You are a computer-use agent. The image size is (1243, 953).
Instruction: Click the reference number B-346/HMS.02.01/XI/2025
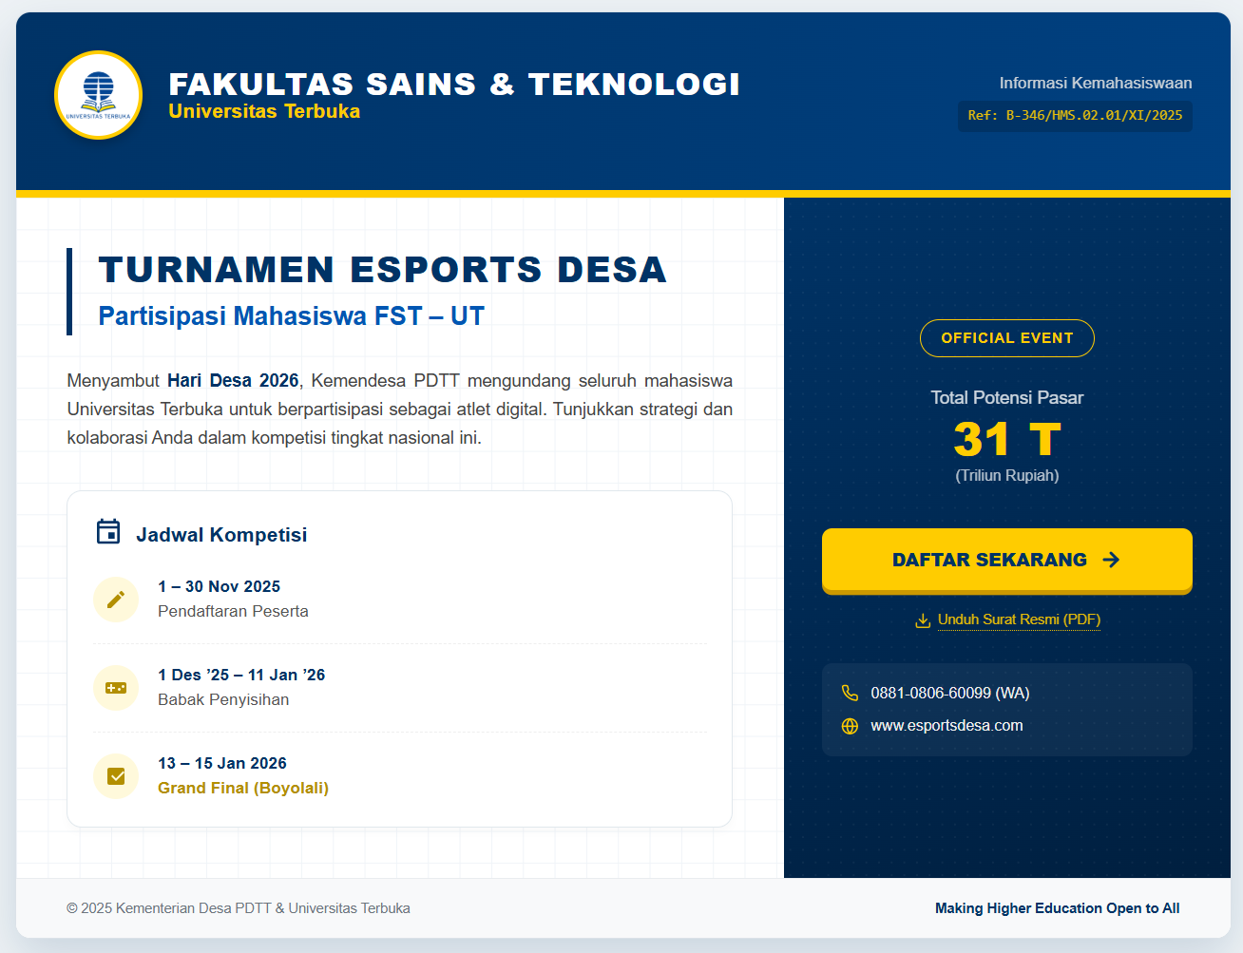point(1075,116)
